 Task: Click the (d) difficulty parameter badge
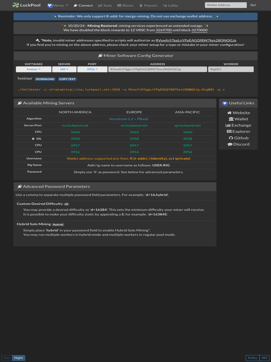tap(66, 204)
